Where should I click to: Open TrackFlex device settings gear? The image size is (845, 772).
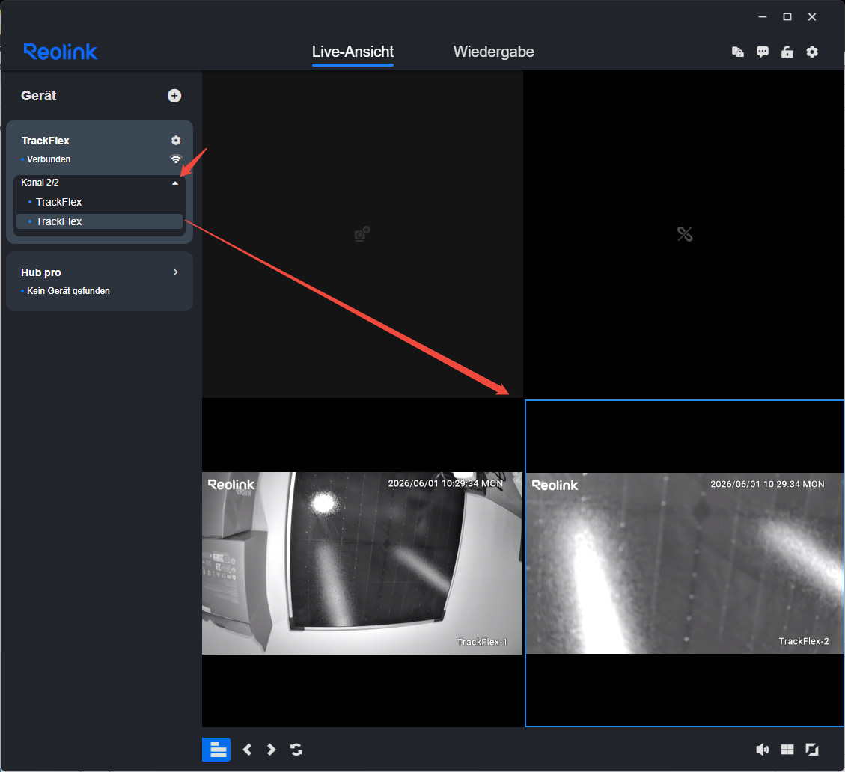coord(176,140)
